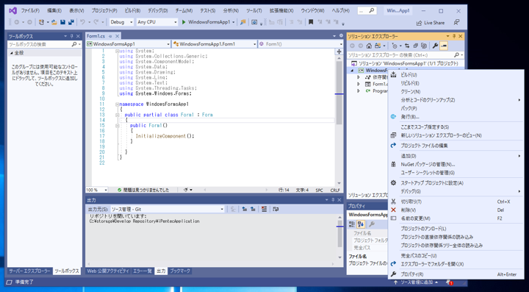Switch to the サーバー エクスプローラー tab
529x292 pixels.
[29, 271]
